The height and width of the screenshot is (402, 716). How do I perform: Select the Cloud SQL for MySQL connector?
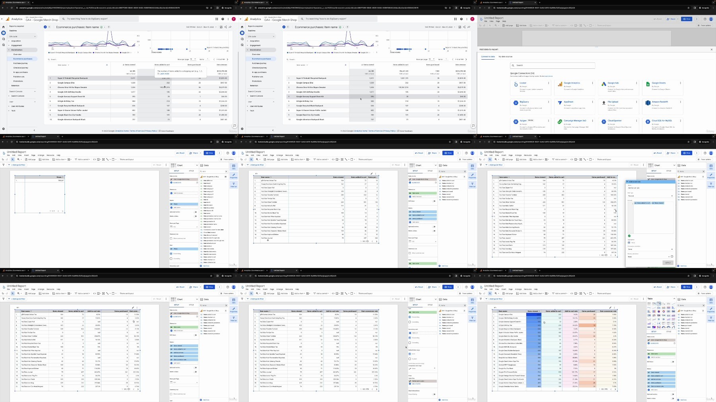pos(663,125)
